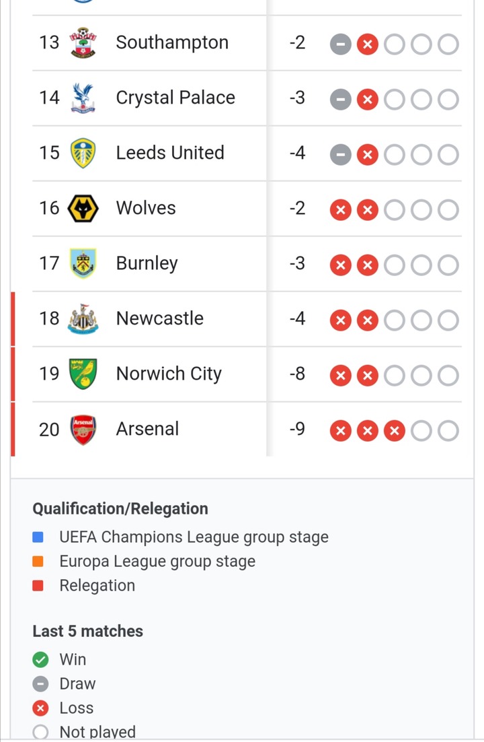Open the Norwich City team name
The width and height of the screenshot is (484, 742).
tap(169, 374)
